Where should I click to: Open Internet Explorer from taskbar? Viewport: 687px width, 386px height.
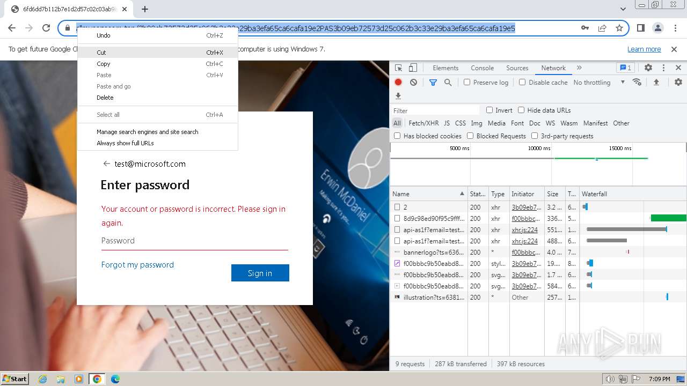42,378
